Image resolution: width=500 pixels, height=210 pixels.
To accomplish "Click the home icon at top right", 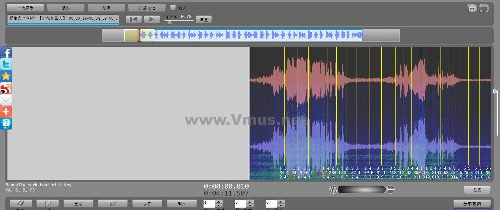I will click(x=472, y=9).
